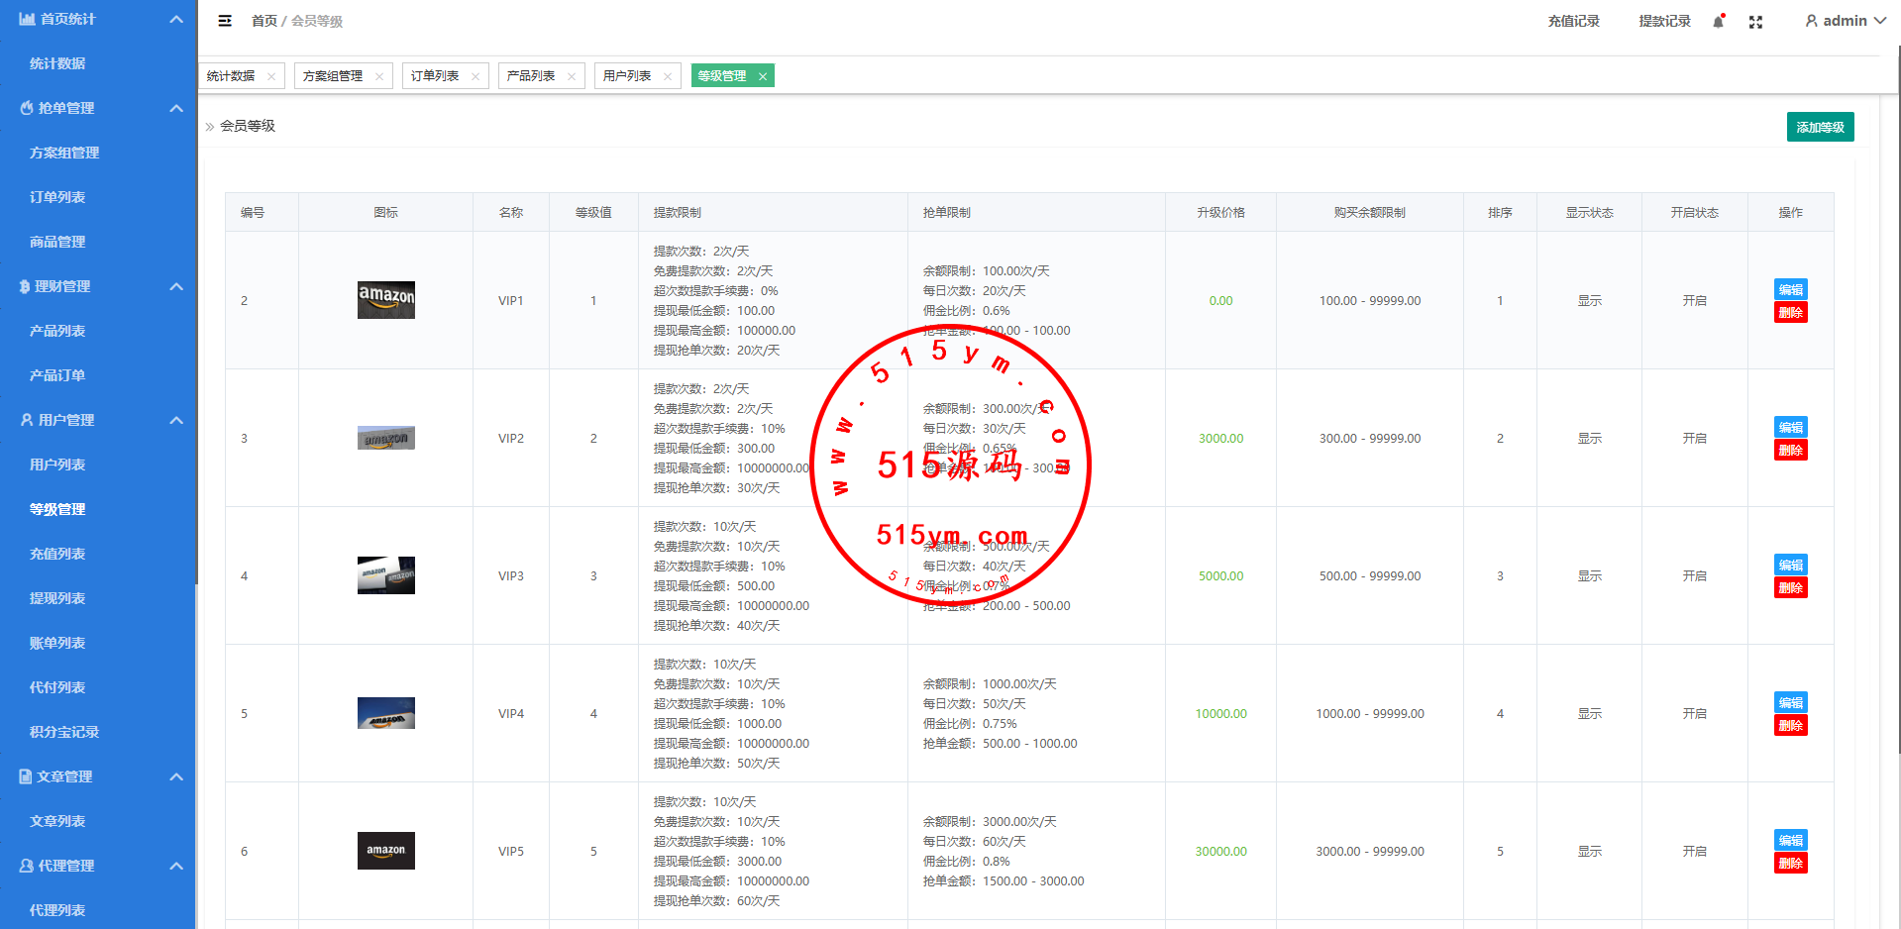Screen dimensions: 1901x929
Task: Click the 添加等级 button
Action: pyautogui.click(x=1820, y=127)
